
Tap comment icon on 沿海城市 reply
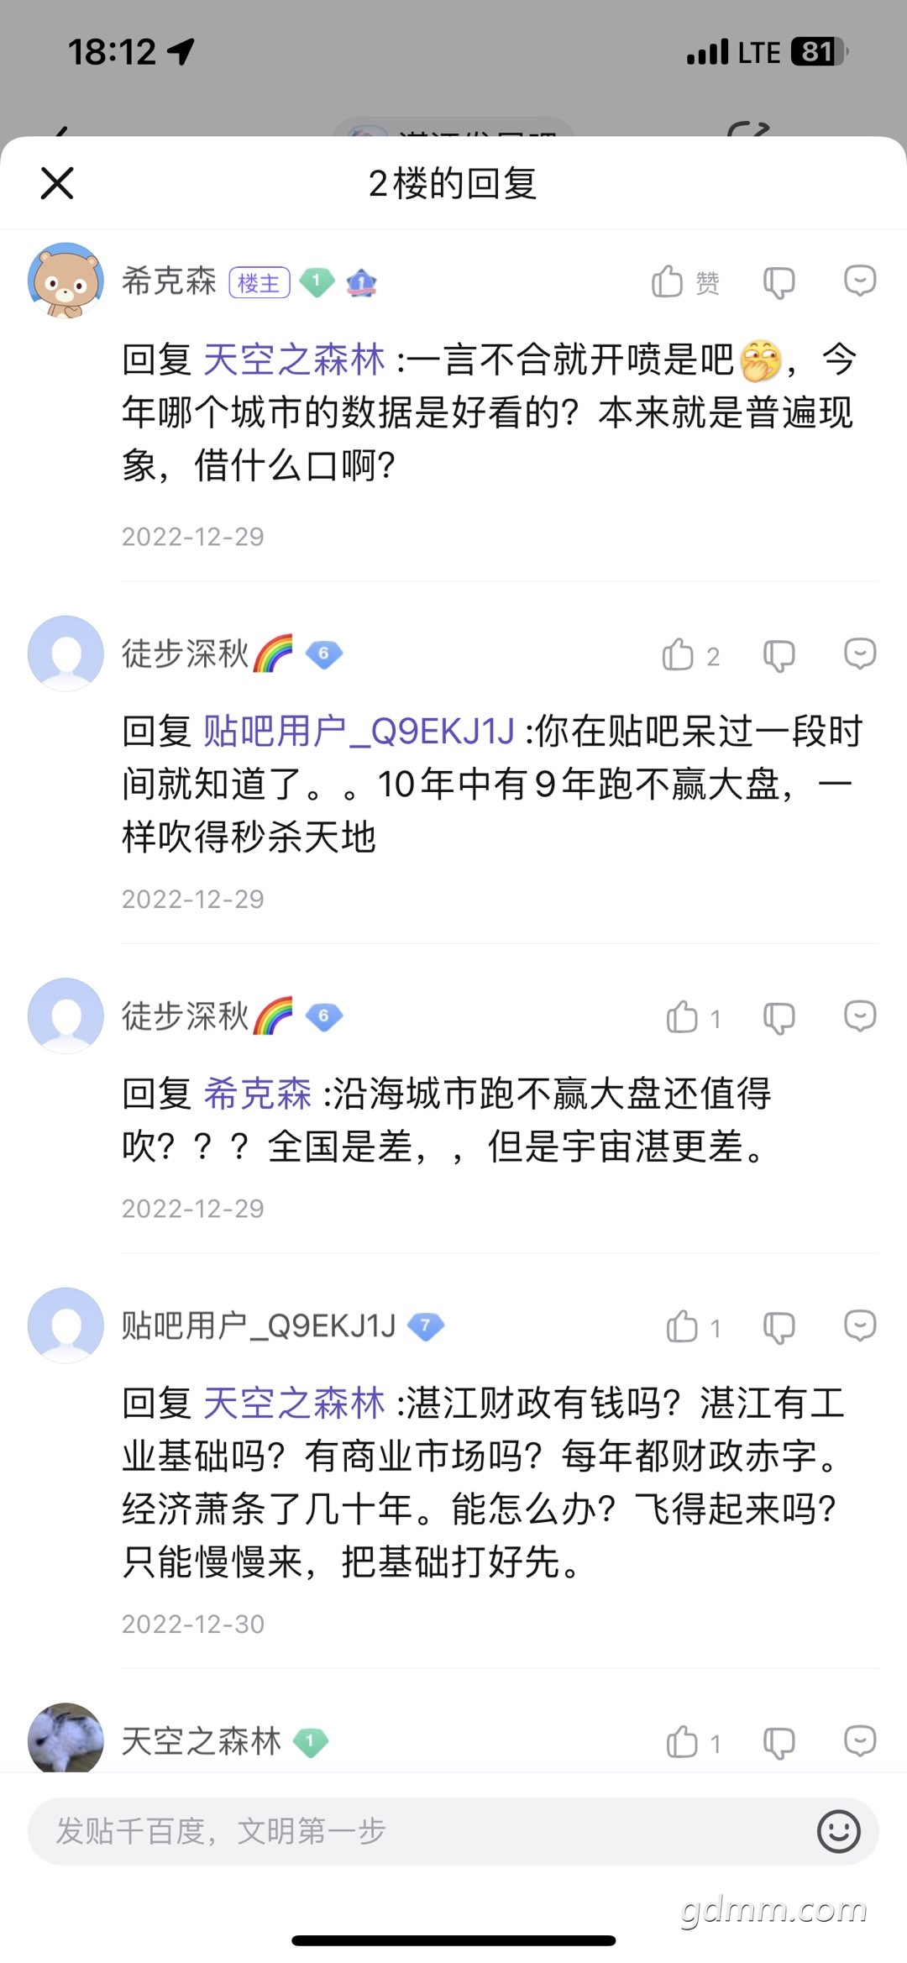coord(859,1016)
